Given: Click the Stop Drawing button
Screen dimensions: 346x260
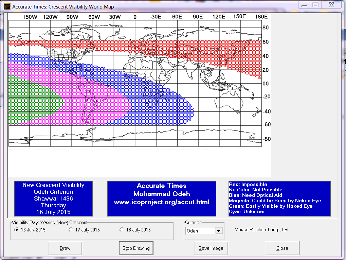Looking at the screenshot, I should [x=136, y=248].
